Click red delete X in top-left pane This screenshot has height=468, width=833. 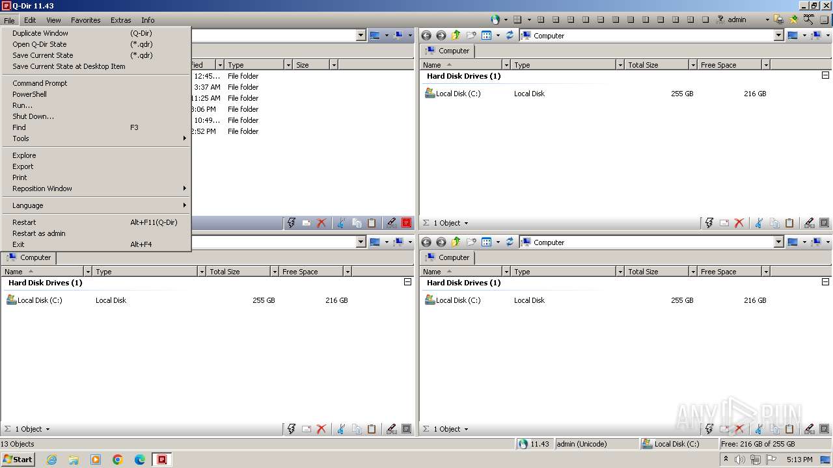point(321,223)
